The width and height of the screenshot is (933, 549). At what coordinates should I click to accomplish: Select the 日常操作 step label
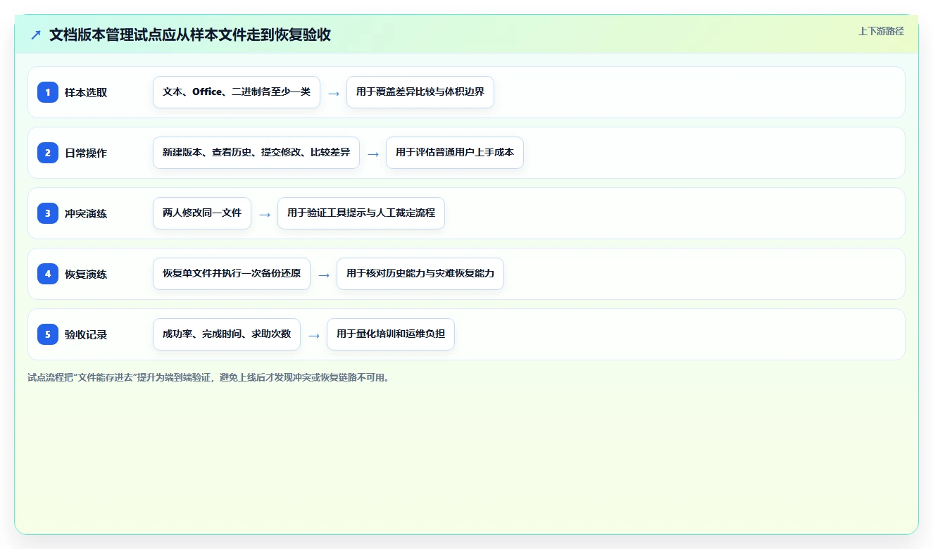pyautogui.click(x=86, y=153)
